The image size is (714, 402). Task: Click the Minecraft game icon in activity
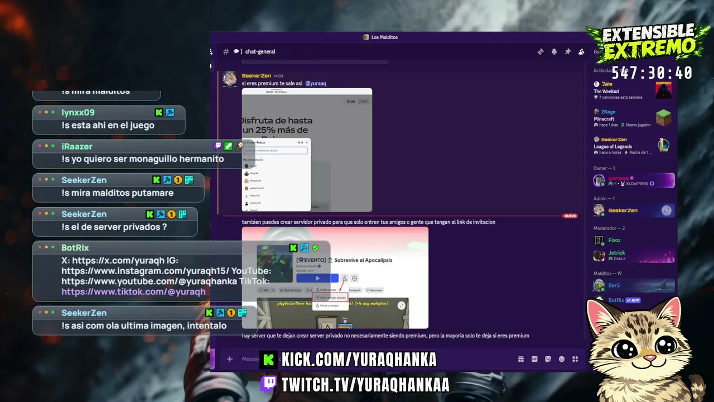click(664, 118)
